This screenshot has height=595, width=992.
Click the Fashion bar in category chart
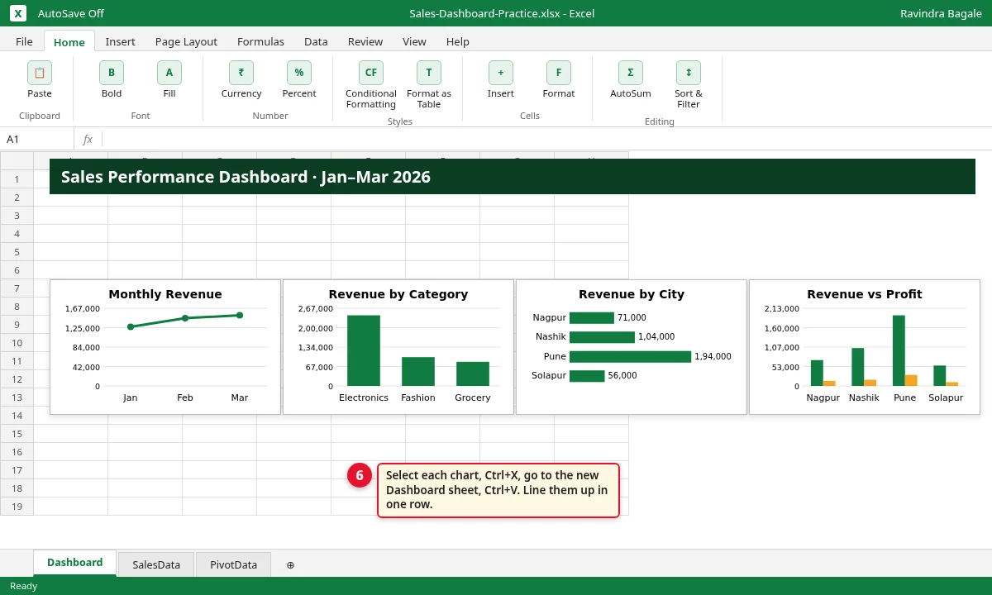point(418,371)
